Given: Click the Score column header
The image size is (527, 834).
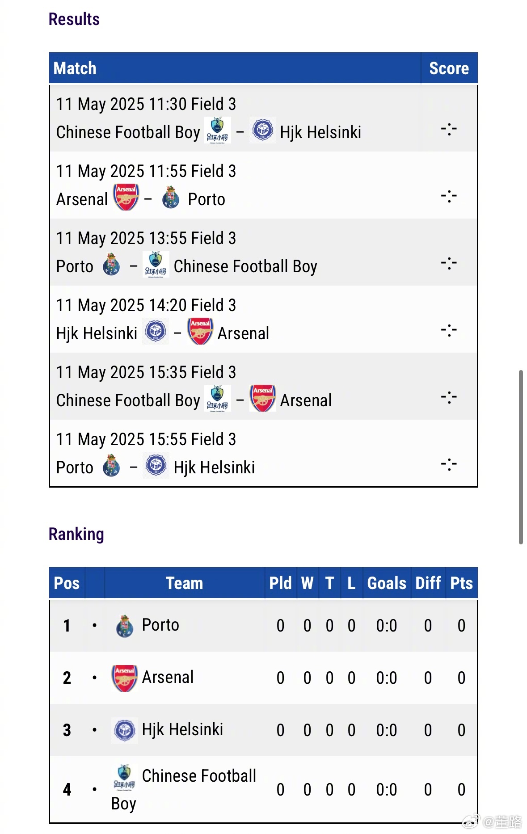Looking at the screenshot, I should [449, 68].
